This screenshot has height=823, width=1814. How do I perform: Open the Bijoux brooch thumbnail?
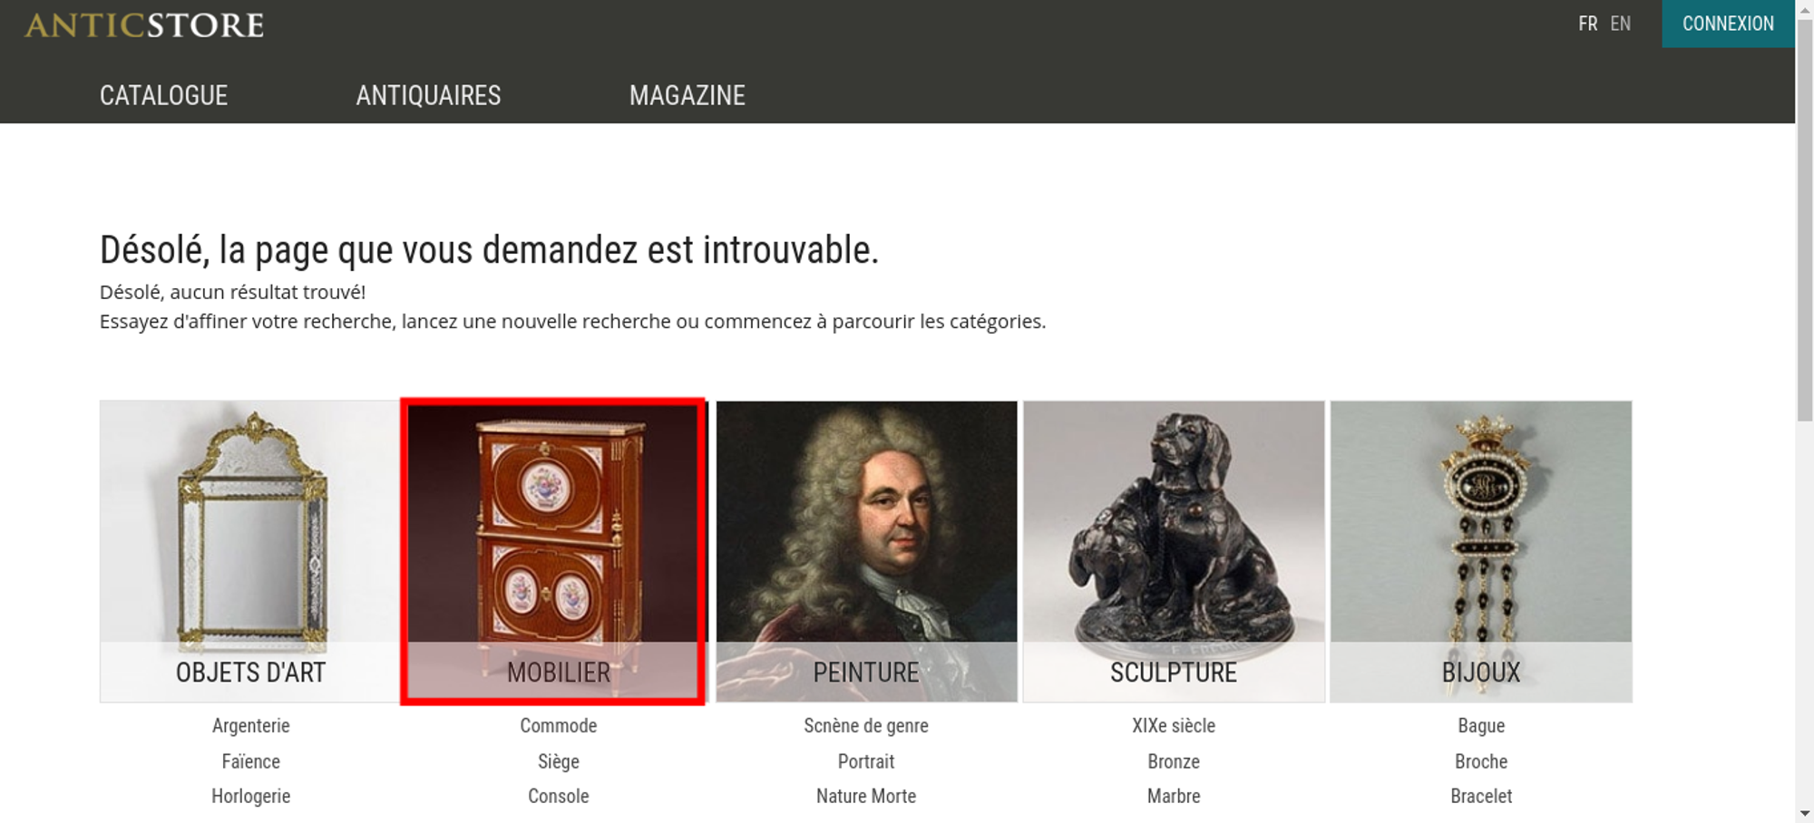coord(1481,551)
